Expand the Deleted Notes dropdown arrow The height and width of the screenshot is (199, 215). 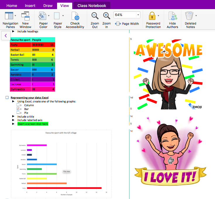(196, 16)
